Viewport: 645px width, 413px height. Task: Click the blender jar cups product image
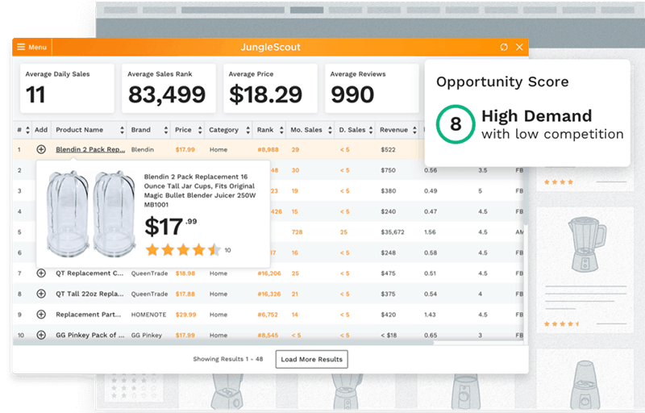point(90,214)
